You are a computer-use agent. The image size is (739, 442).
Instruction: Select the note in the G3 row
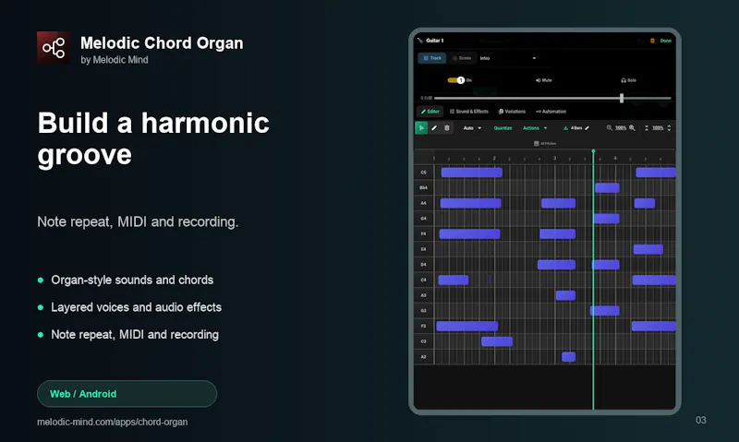click(605, 311)
